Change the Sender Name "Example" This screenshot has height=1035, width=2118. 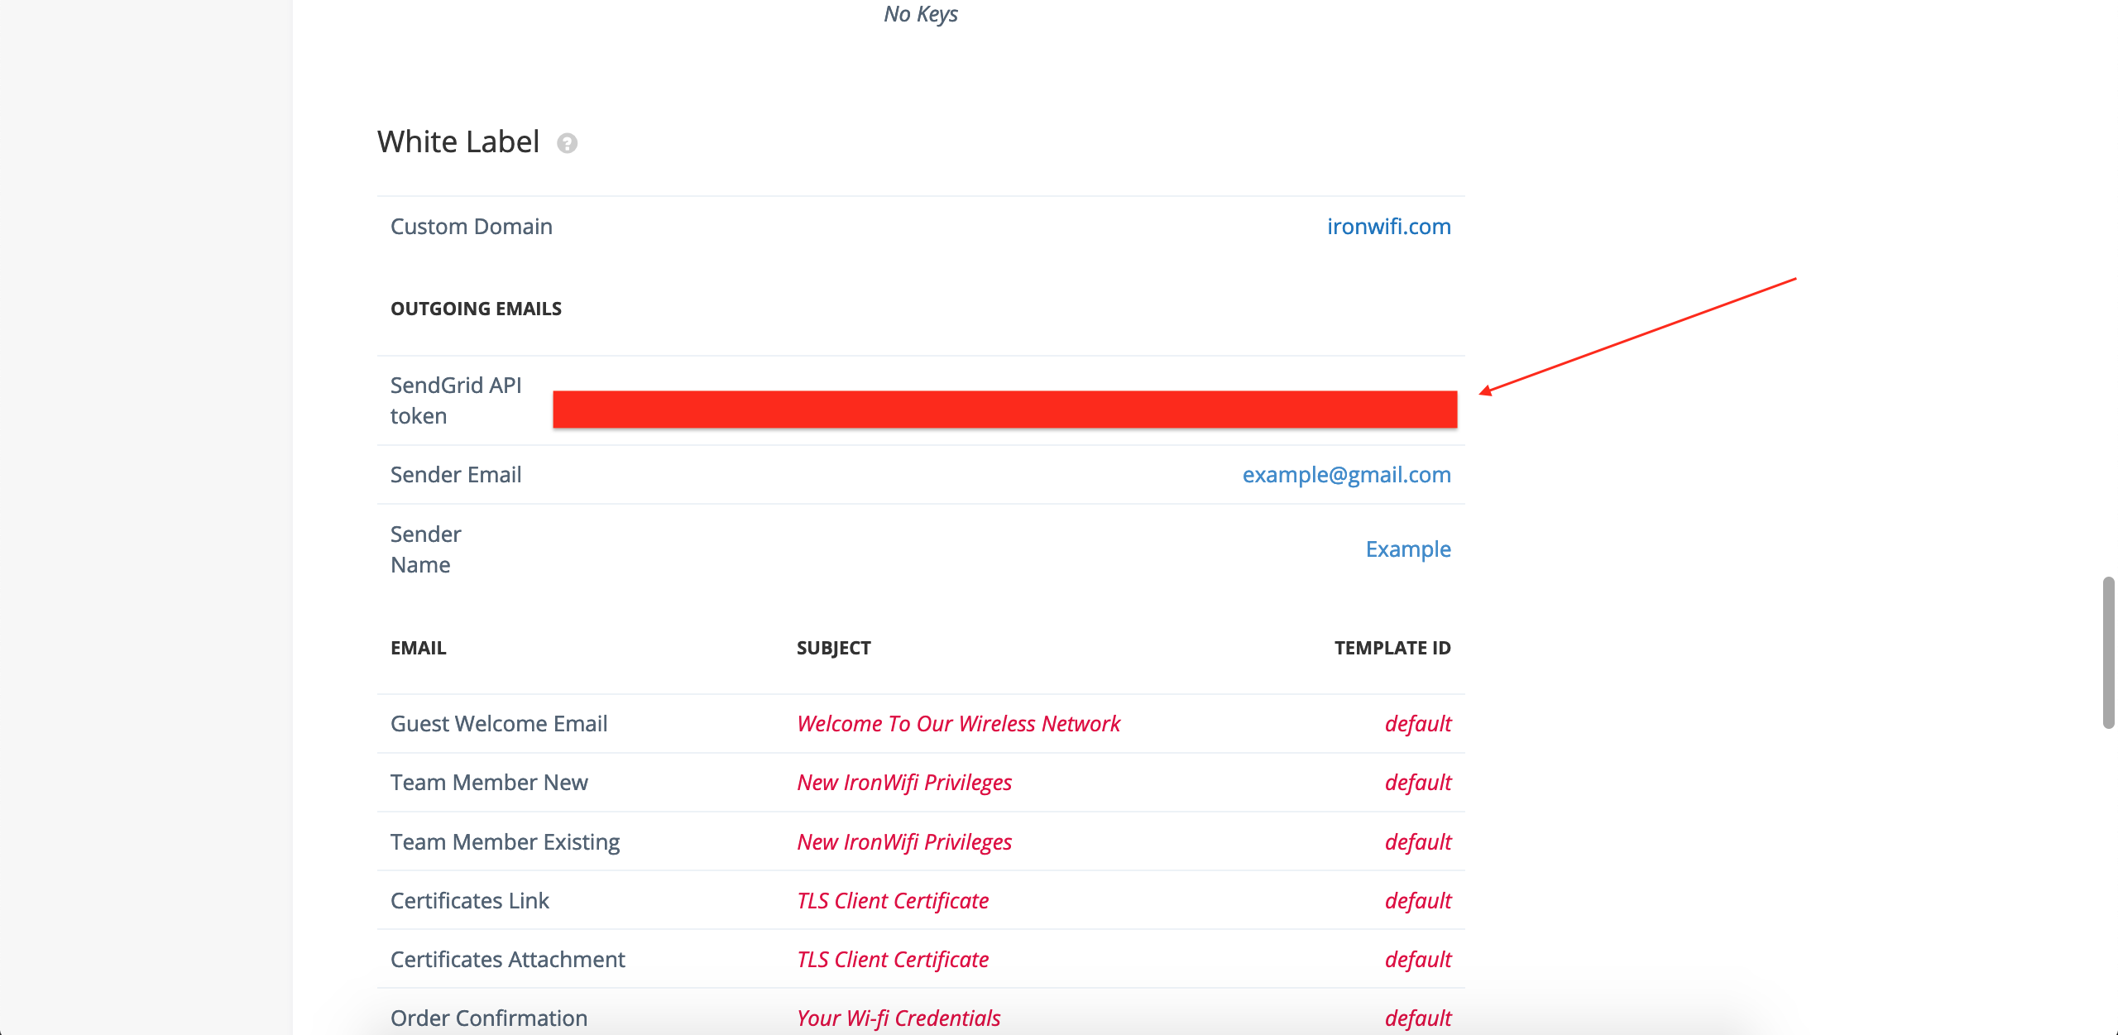(1408, 549)
